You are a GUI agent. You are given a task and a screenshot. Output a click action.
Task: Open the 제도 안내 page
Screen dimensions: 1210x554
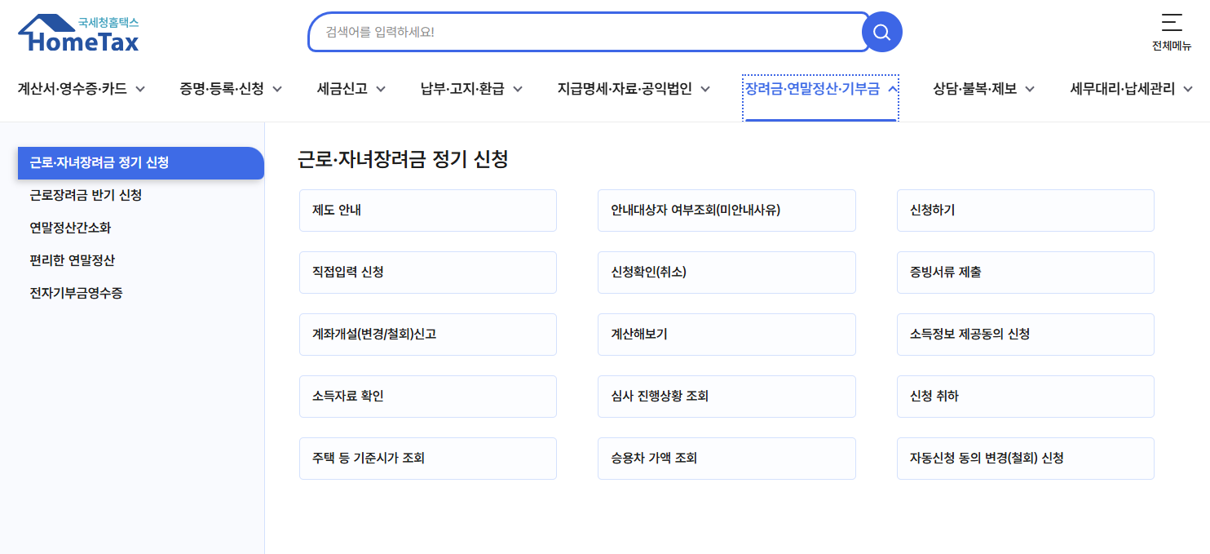click(x=427, y=210)
